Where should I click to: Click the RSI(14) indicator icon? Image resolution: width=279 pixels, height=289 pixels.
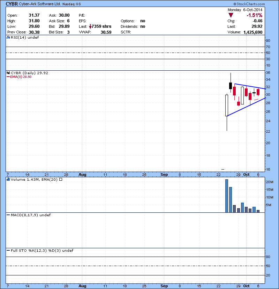8,37
